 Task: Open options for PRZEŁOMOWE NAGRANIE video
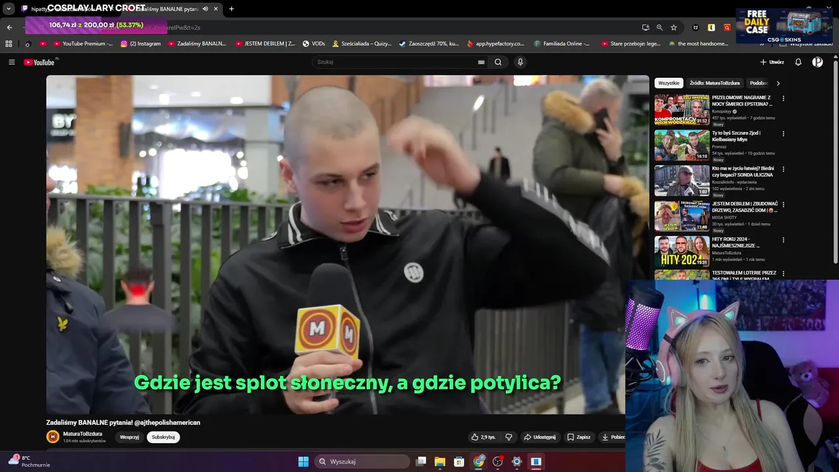(x=783, y=98)
